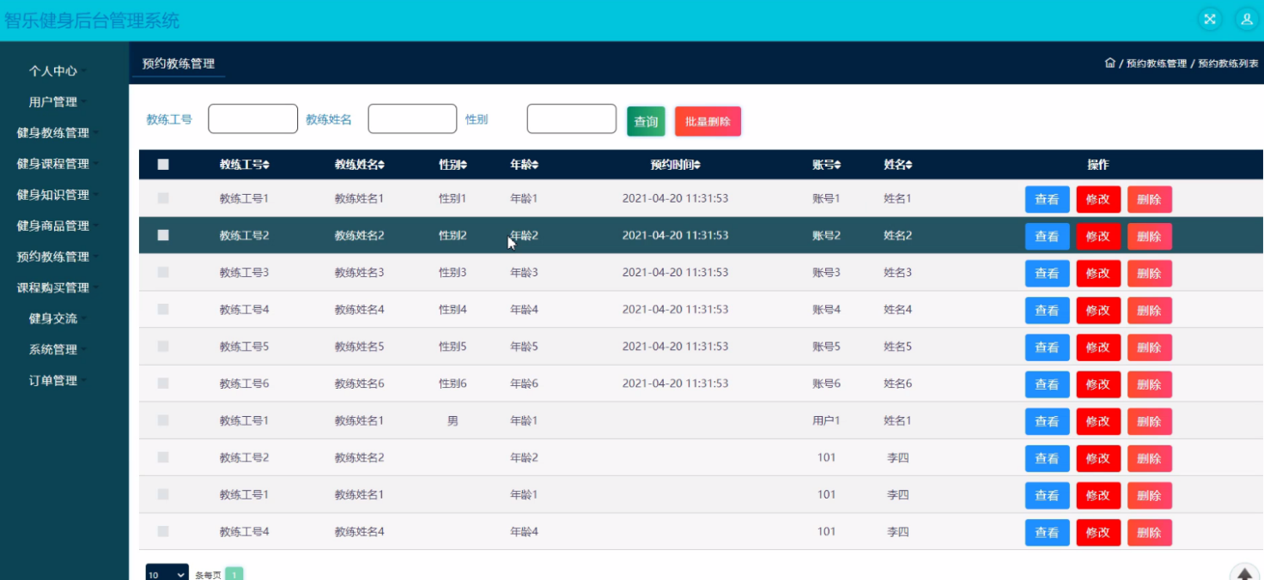Click the 男 gender cell
The height and width of the screenshot is (580, 1264).
coord(453,420)
